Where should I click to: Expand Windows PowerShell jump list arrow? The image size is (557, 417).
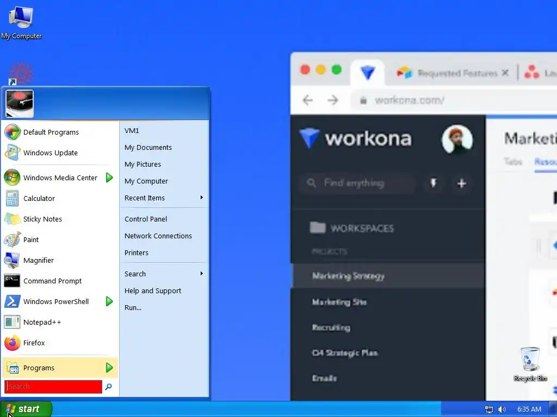(109, 301)
